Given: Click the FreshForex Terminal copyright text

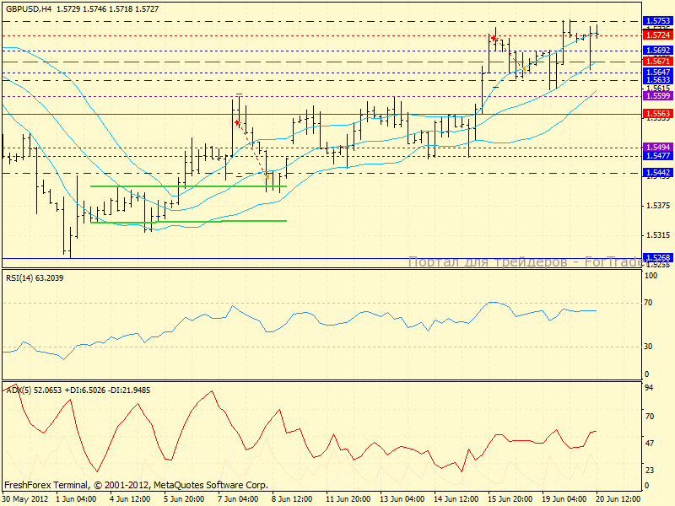Looking at the screenshot, I should [135, 485].
